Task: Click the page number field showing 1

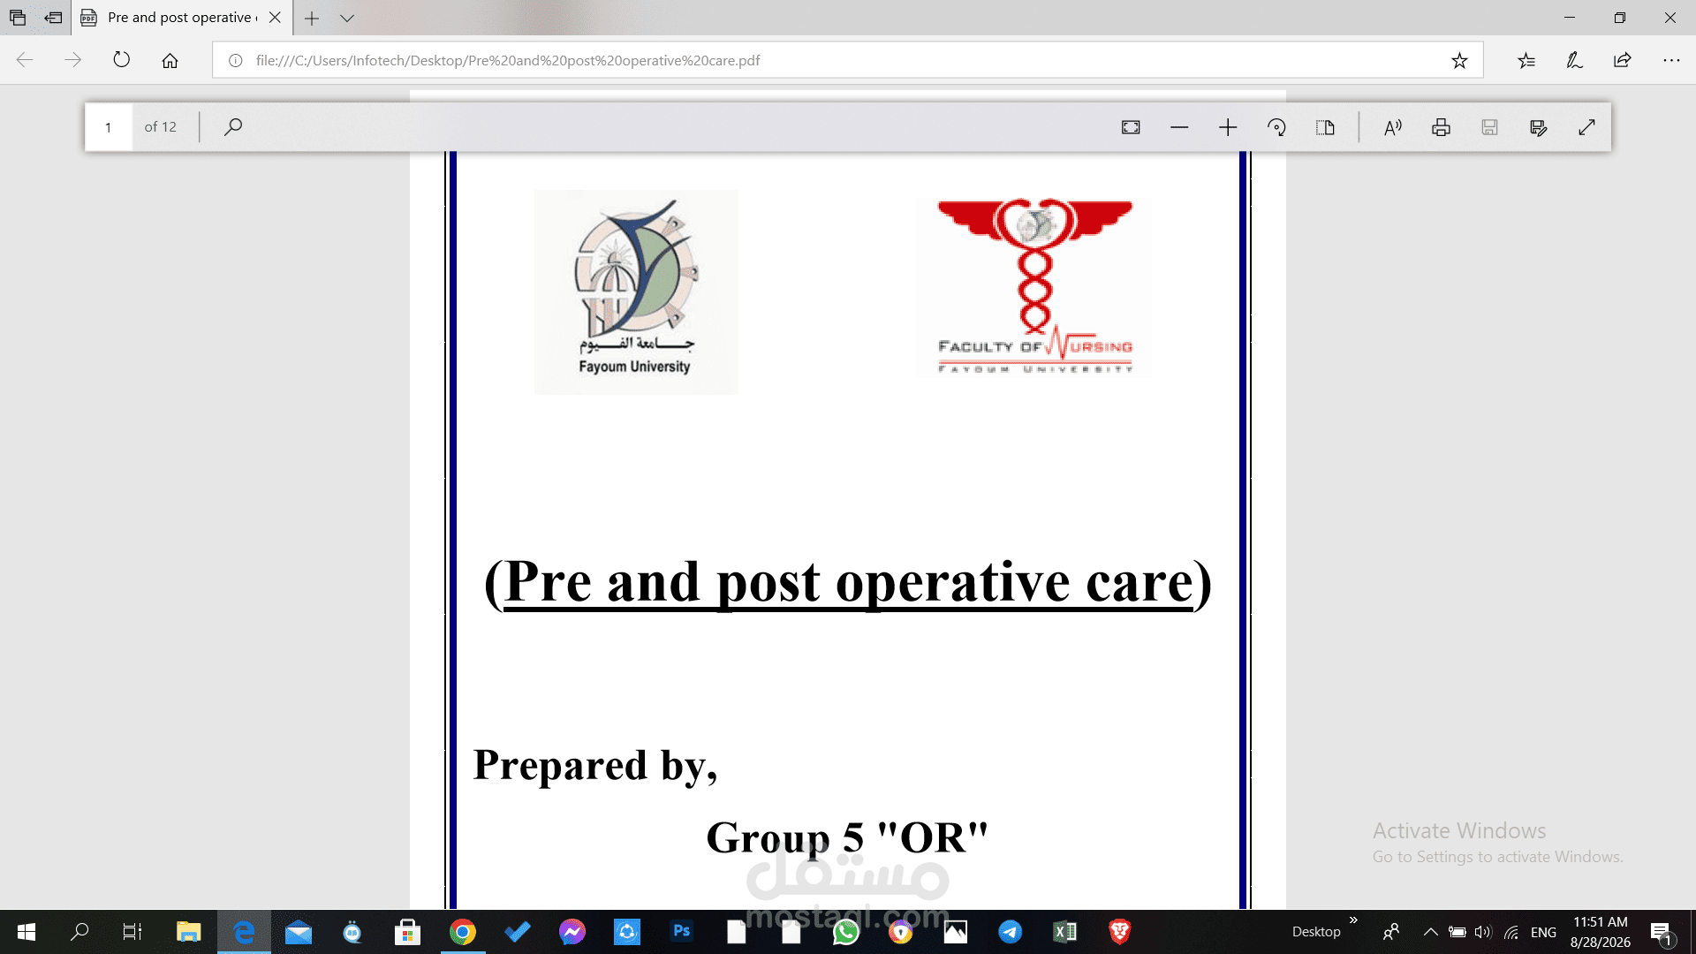Action: [109, 127]
